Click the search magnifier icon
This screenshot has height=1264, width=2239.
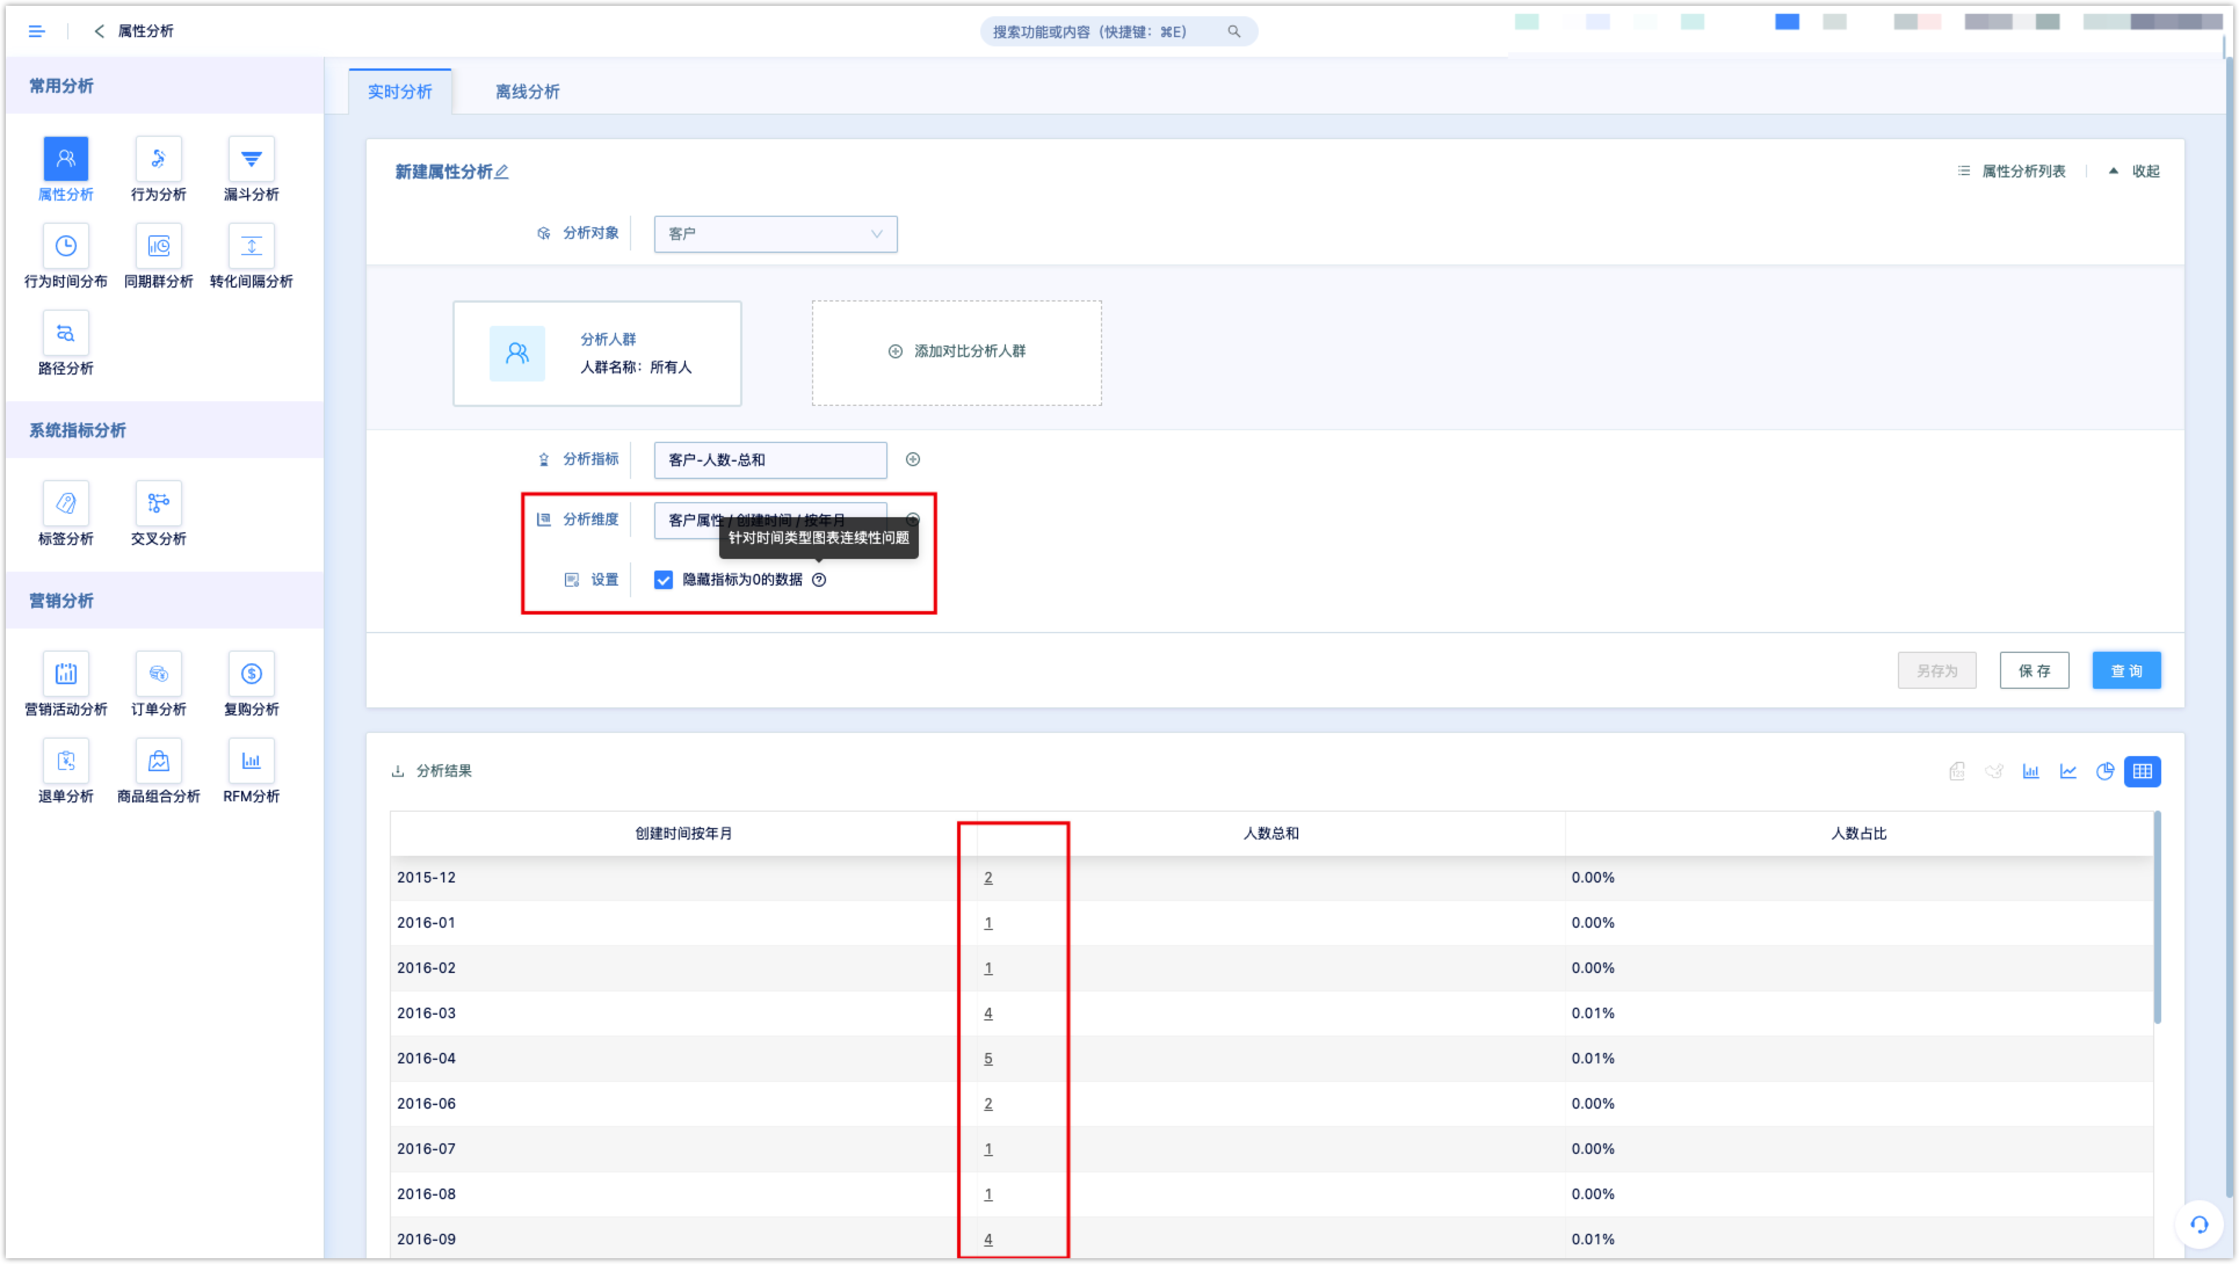point(1233,31)
